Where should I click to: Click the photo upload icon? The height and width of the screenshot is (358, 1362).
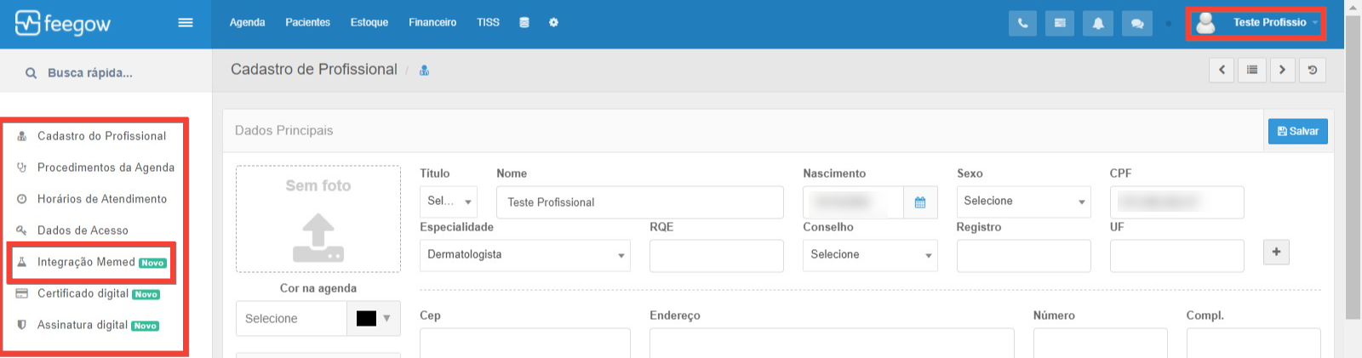click(x=318, y=237)
